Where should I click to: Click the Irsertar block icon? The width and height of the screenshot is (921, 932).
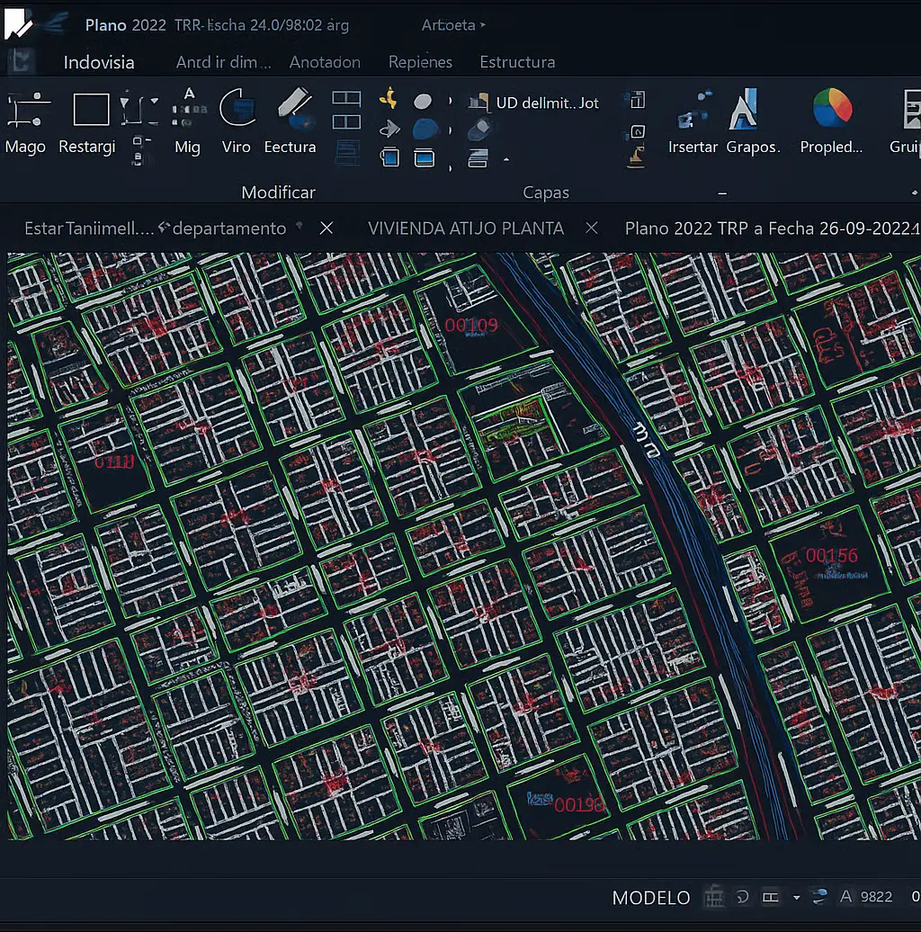click(x=694, y=110)
